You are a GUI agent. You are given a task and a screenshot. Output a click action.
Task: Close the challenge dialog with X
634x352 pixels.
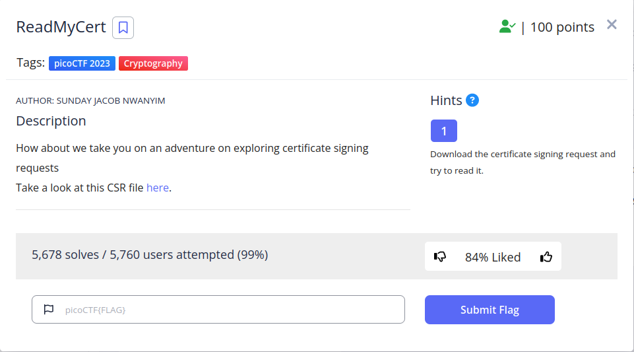612,24
